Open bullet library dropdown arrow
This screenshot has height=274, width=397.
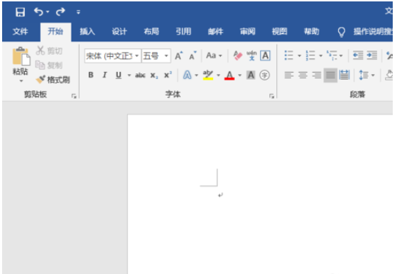[x=299, y=56]
